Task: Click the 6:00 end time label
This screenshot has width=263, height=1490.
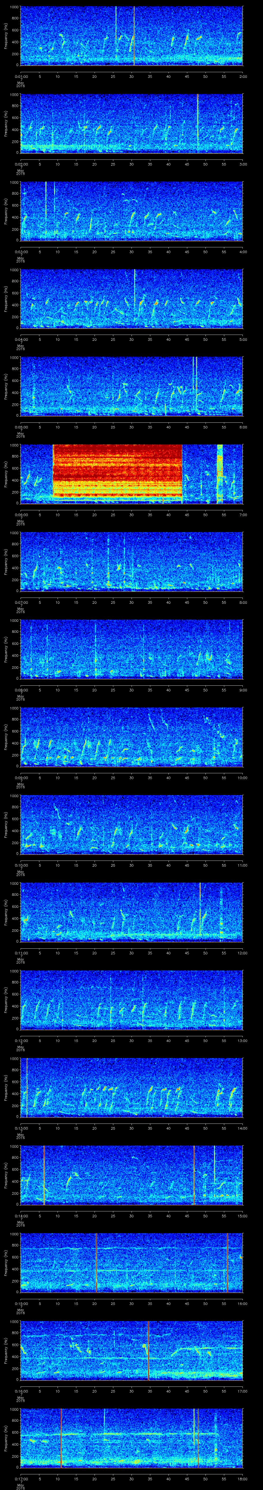Action: click(243, 427)
